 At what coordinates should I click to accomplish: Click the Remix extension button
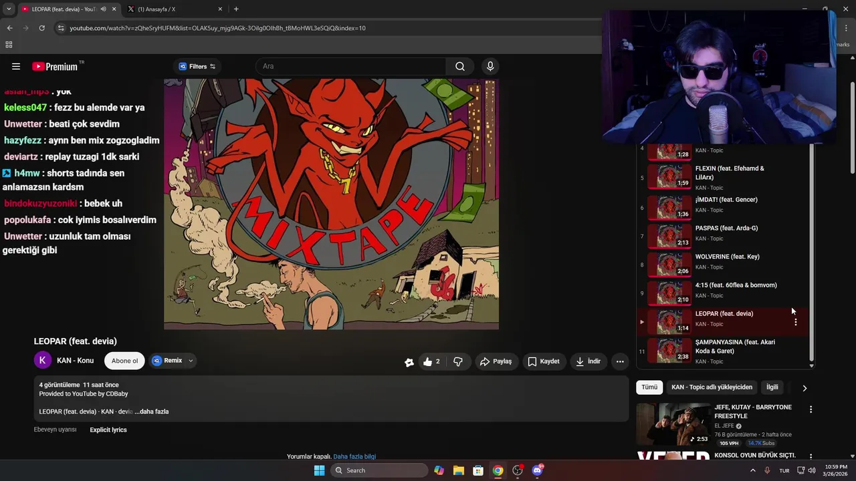pos(167,361)
